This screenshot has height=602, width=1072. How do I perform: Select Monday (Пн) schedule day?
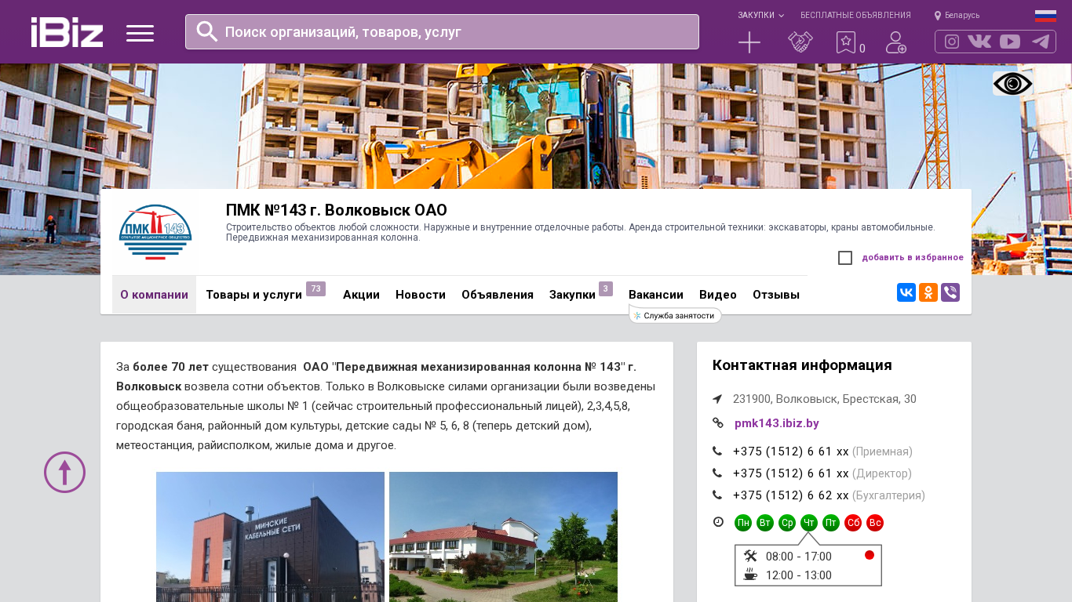pos(743,523)
